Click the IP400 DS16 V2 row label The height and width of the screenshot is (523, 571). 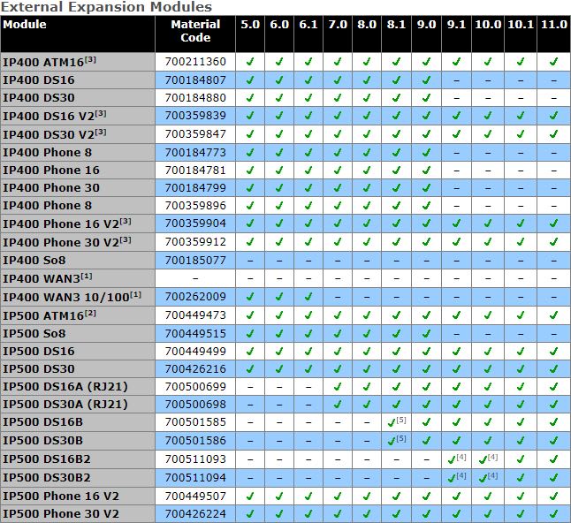[x=55, y=116]
